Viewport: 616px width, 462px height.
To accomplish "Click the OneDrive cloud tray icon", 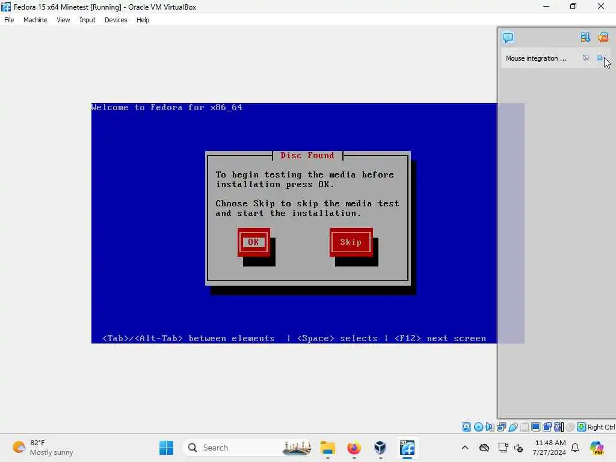I will [x=484, y=448].
